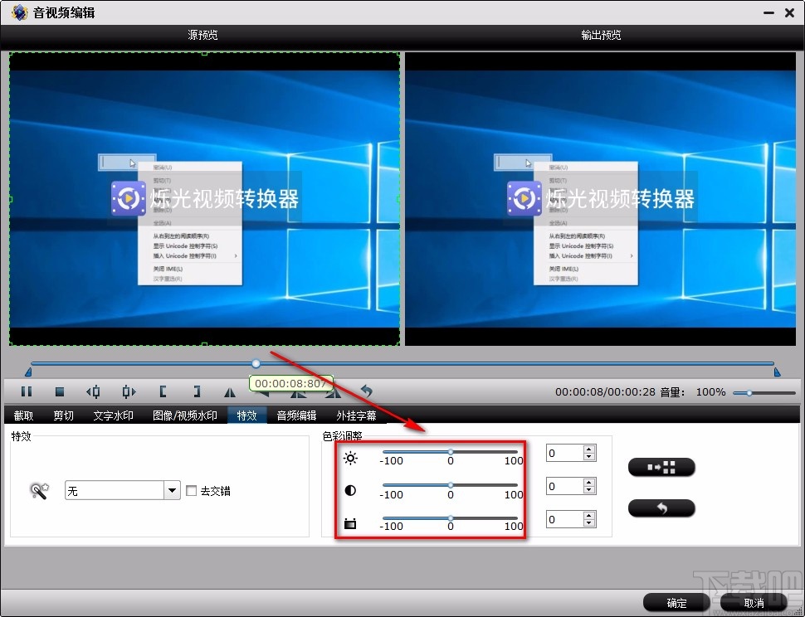The width and height of the screenshot is (805, 617).
Task: Stop the preview playback
Action: (x=59, y=391)
